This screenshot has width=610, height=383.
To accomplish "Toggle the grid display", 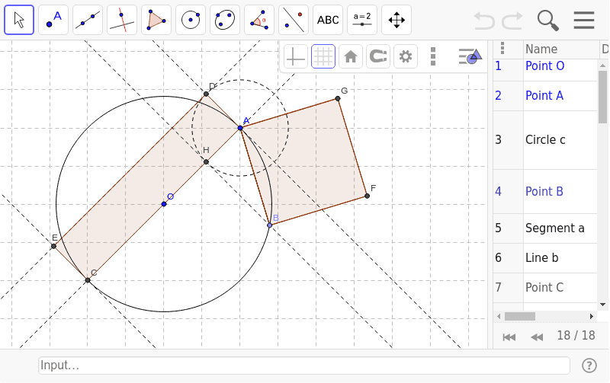I will click(x=323, y=56).
